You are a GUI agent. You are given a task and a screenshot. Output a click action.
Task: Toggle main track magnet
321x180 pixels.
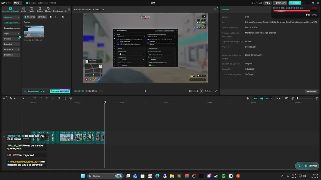[256, 98]
